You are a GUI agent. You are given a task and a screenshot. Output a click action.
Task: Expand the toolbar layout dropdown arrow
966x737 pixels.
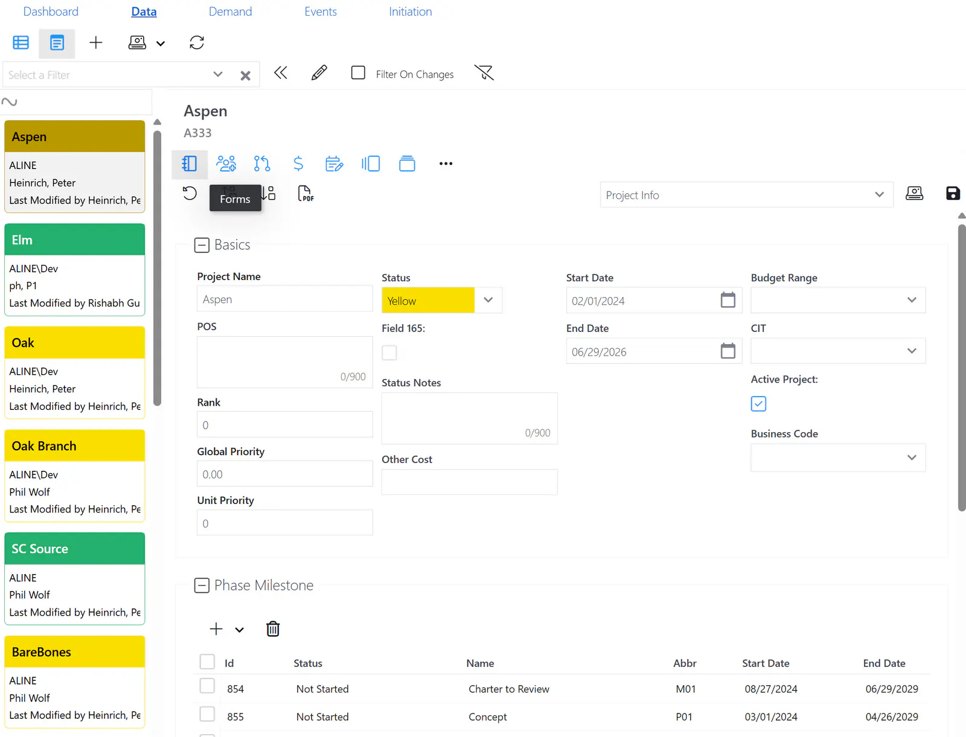[161, 43]
